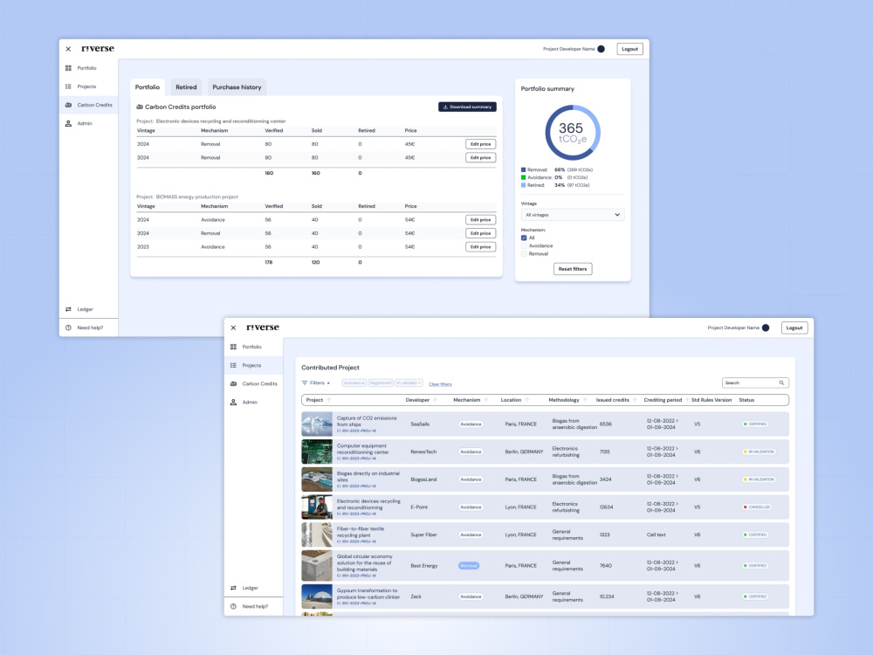Click the Avoidance filter chip
873x655 pixels.
[354, 383]
